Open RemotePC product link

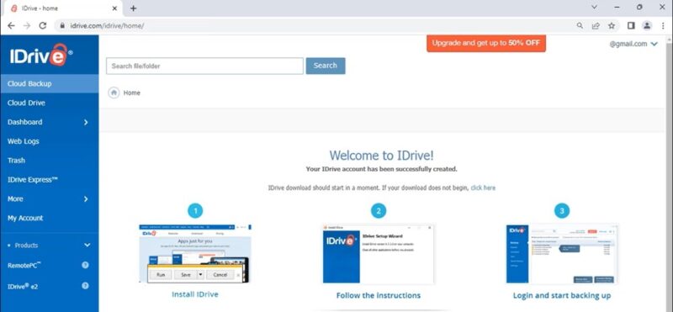24,265
